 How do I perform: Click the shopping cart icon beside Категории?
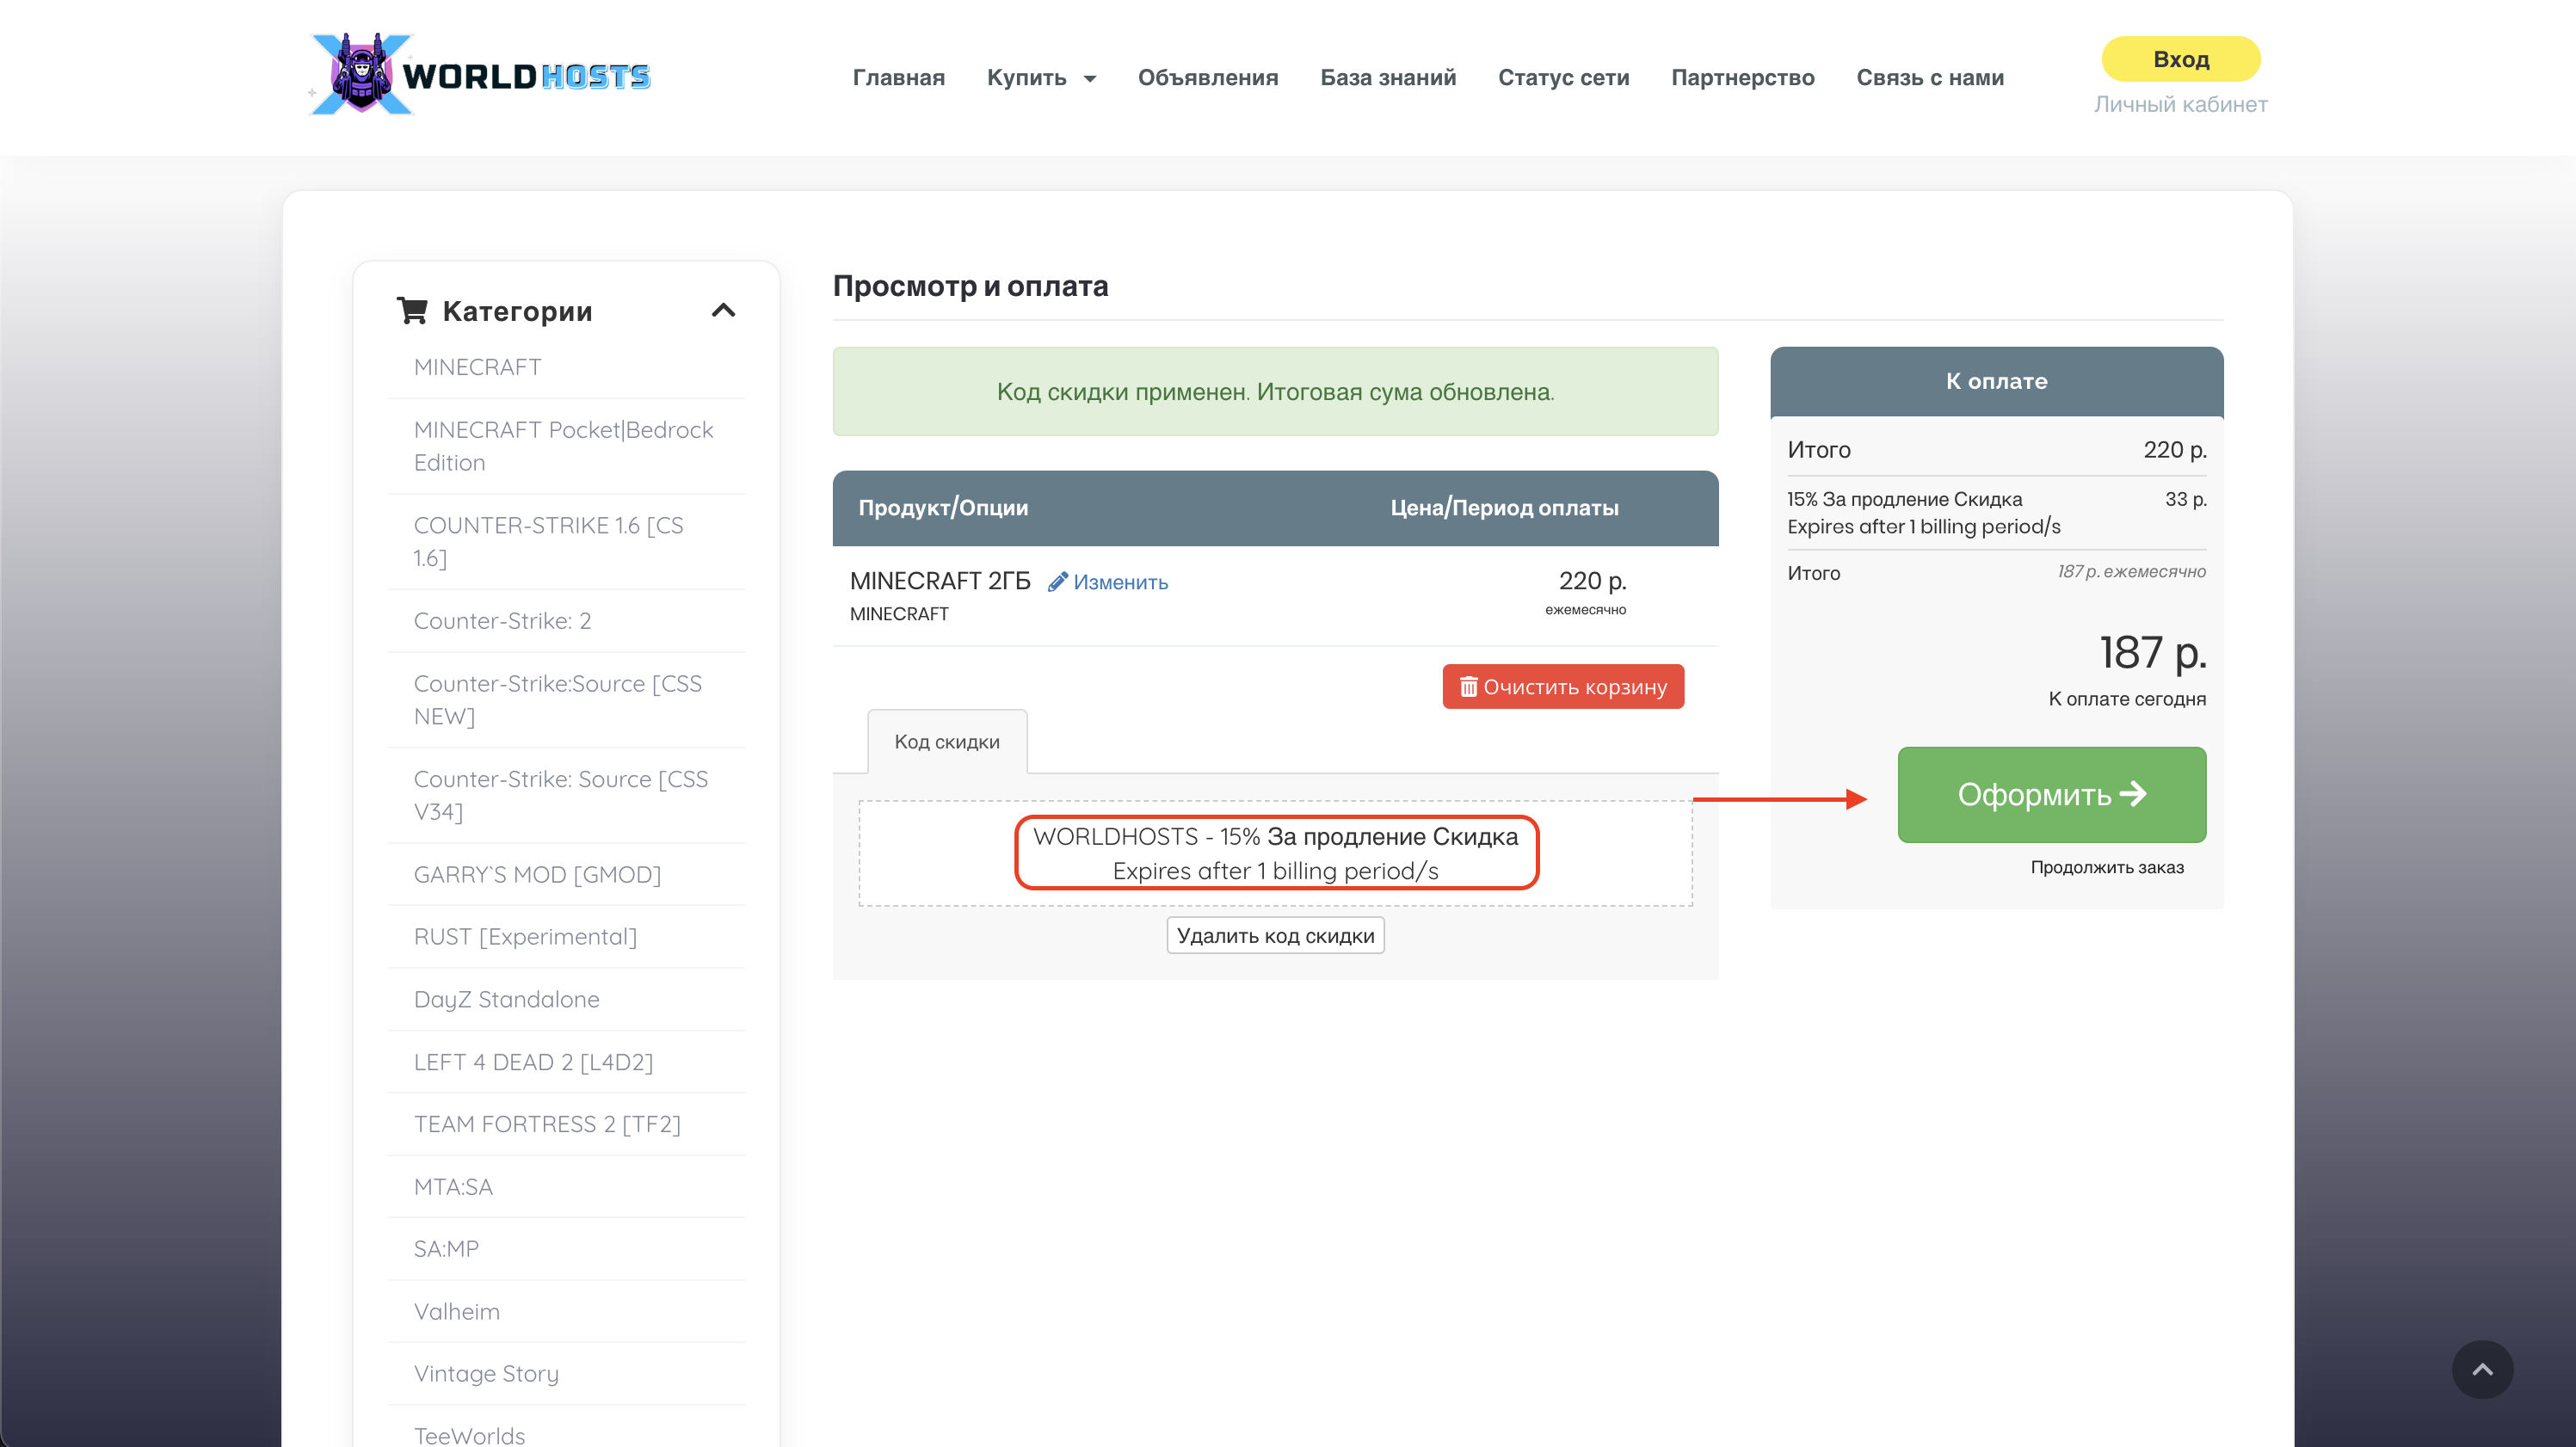coord(412,311)
